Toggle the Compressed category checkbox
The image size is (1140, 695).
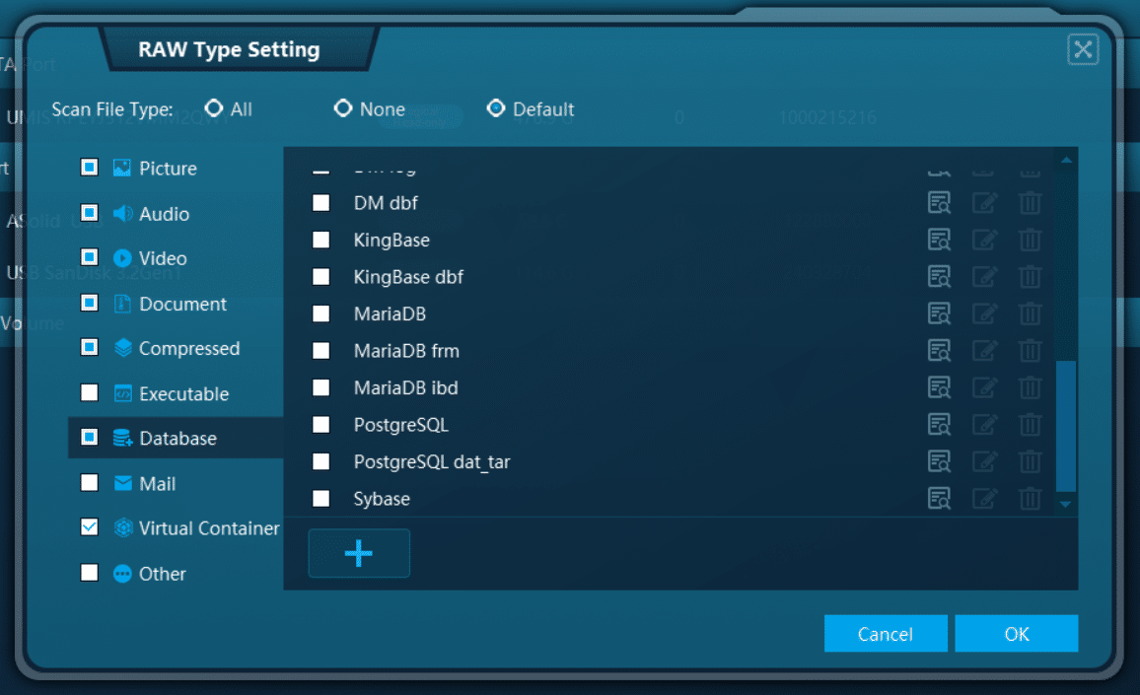[x=90, y=347]
